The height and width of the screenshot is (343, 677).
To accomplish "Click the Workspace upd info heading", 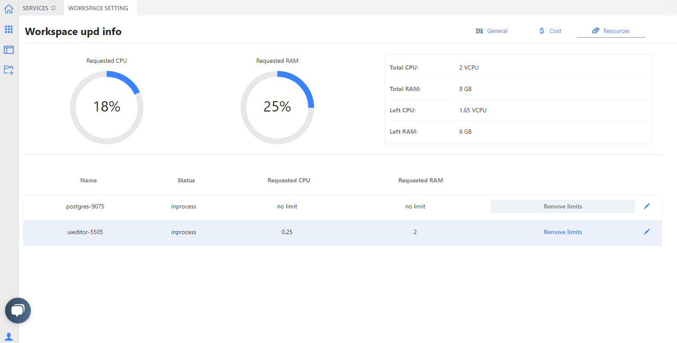I will pyautogui.click(x=73, y=32).
